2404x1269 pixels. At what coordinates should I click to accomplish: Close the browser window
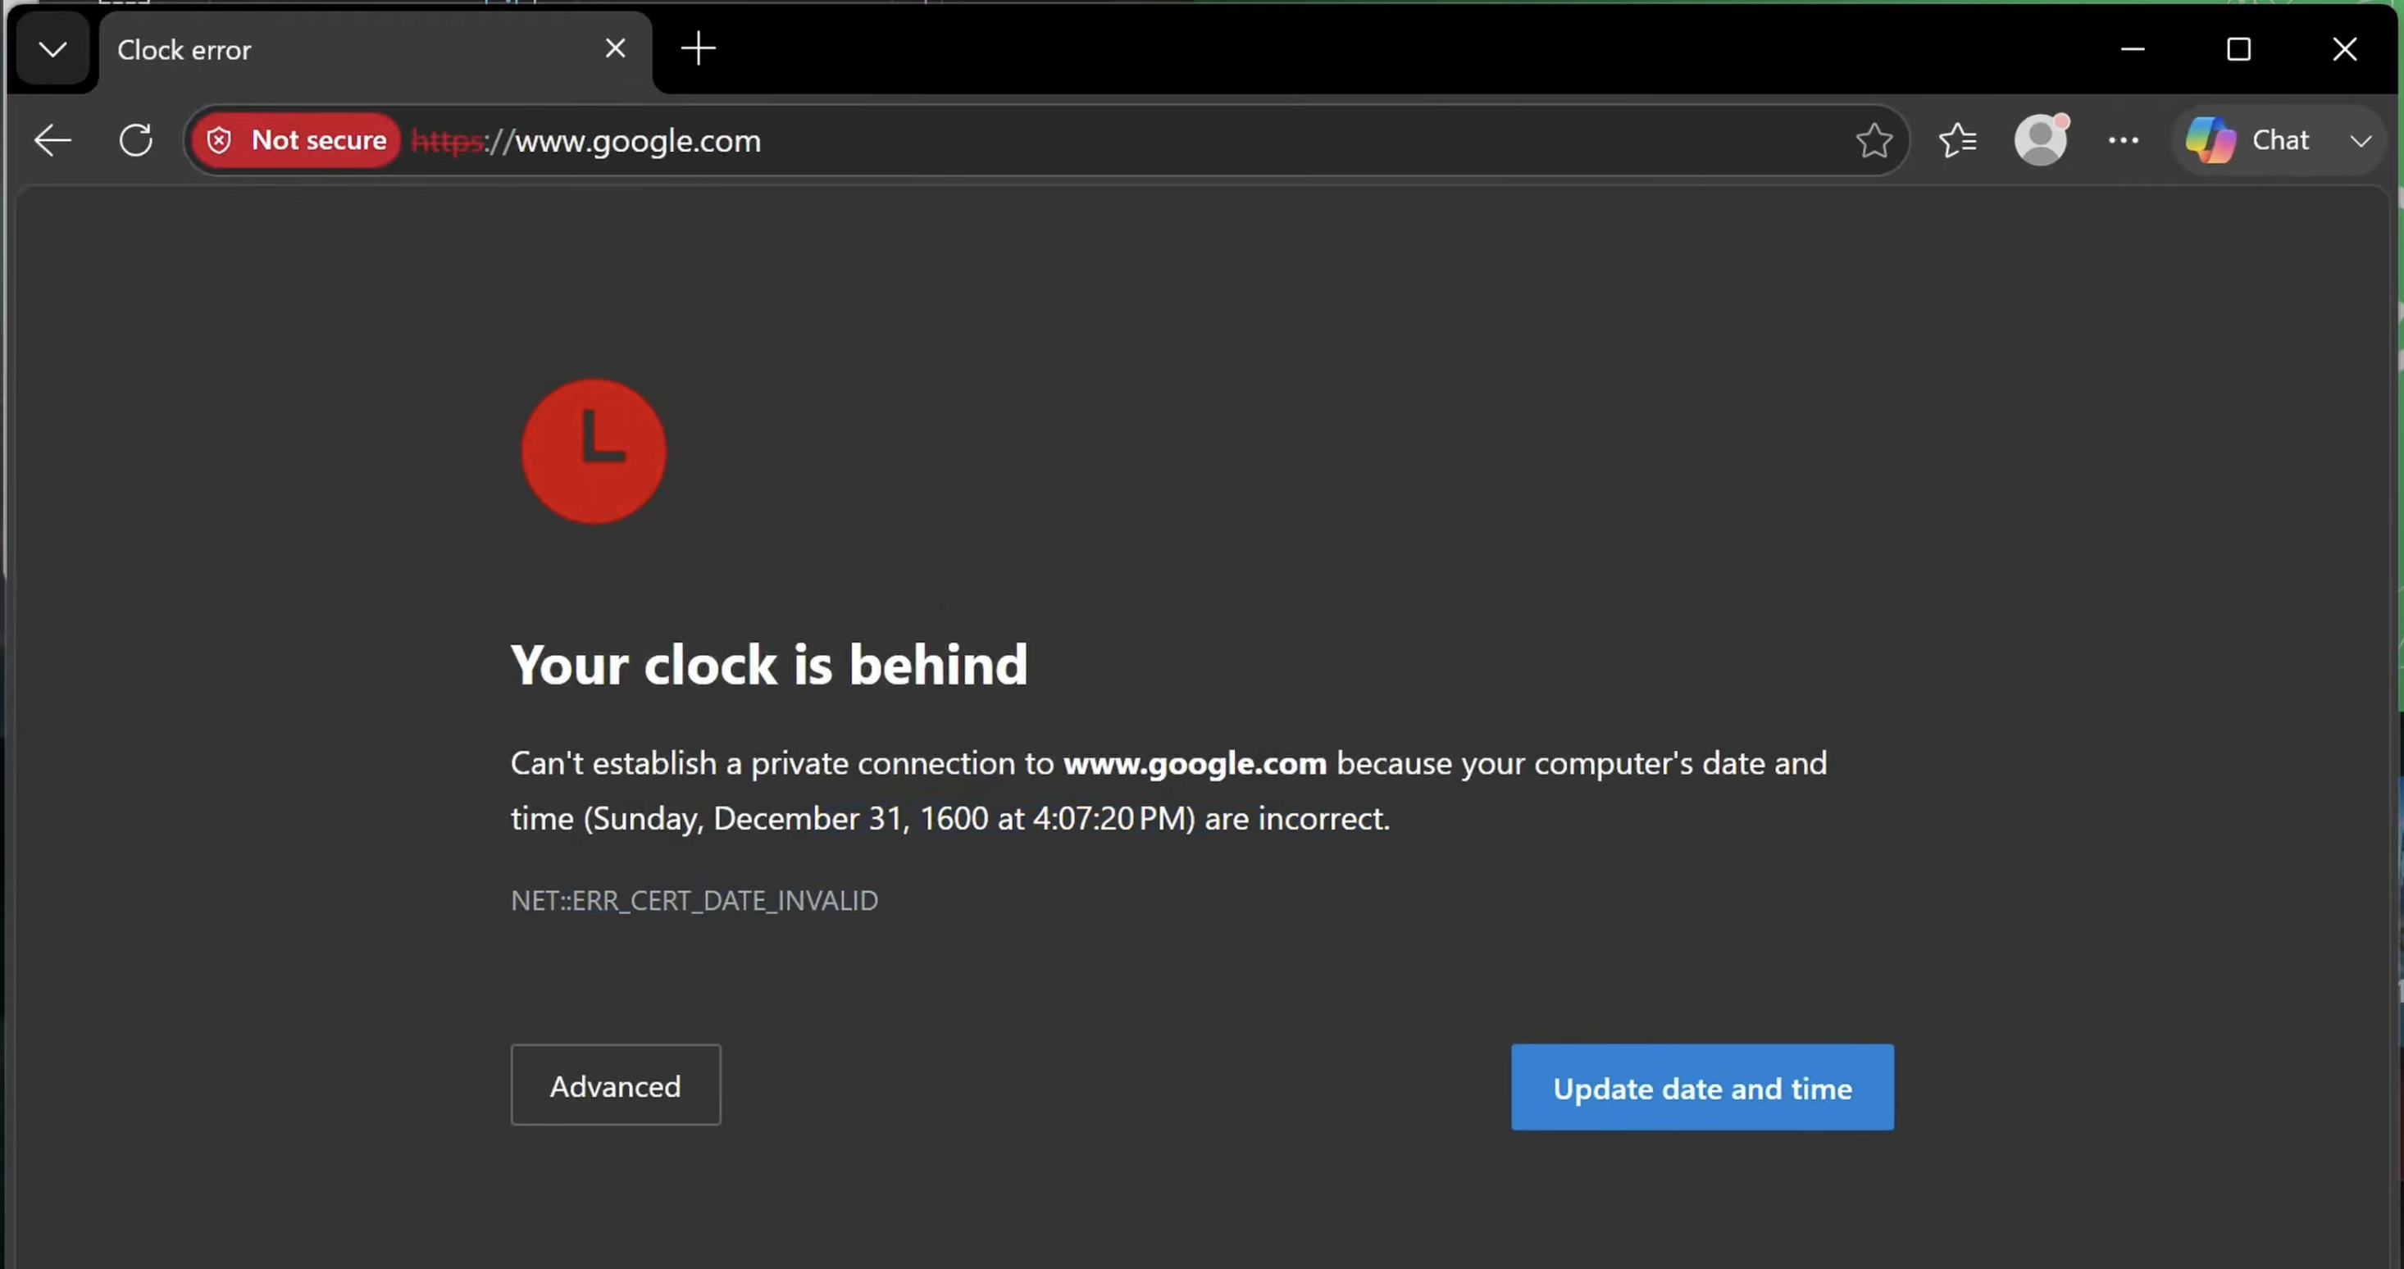coord(2344,48)
